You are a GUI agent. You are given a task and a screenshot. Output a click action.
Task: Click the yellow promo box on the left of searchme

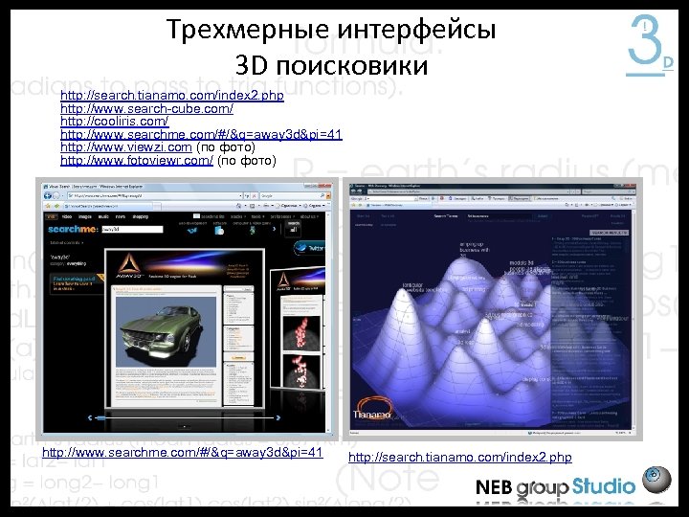point(78,283)
